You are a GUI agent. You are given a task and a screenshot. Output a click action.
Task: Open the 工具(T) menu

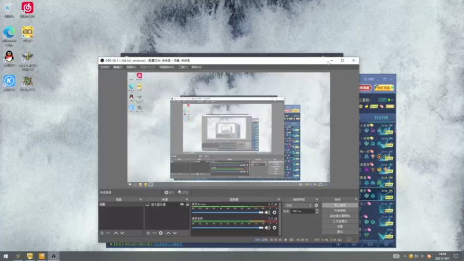pos(183,67)
